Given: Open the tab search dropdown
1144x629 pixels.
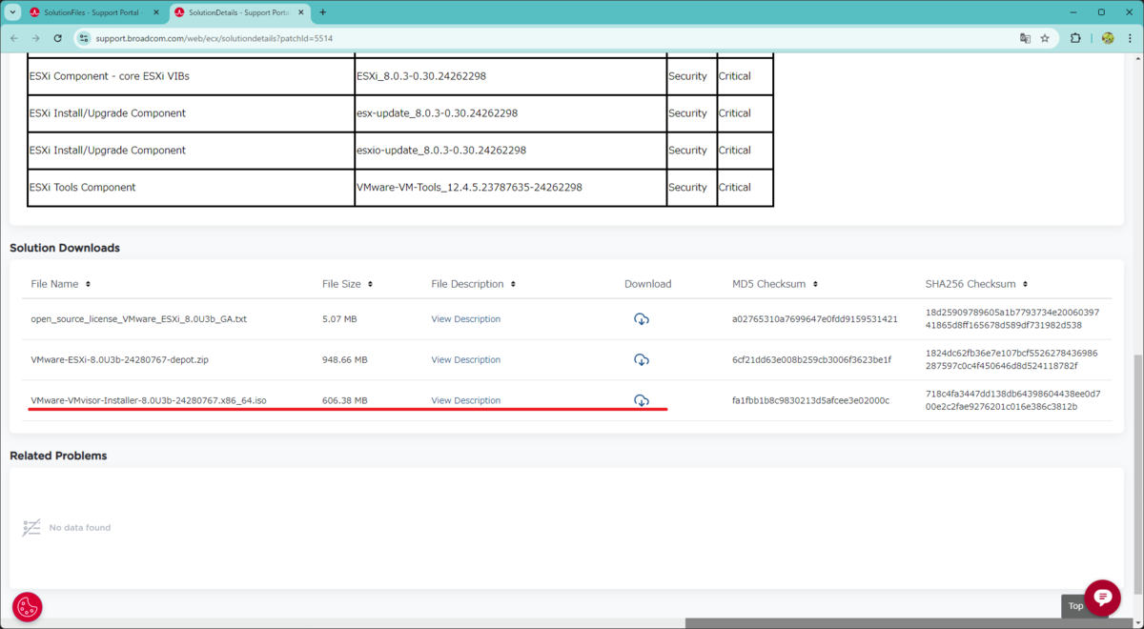Looking at the screenshot, I should click(x=12, y=12).
